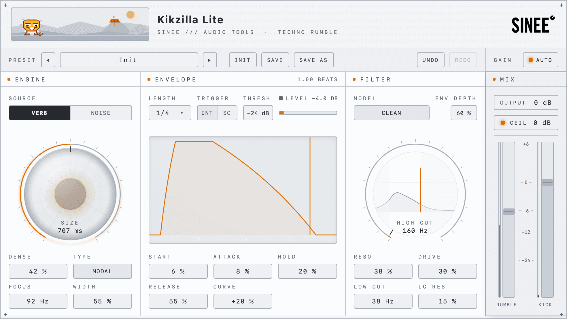
Task: Click the Output 0 dB field
Action: (526, 102)
